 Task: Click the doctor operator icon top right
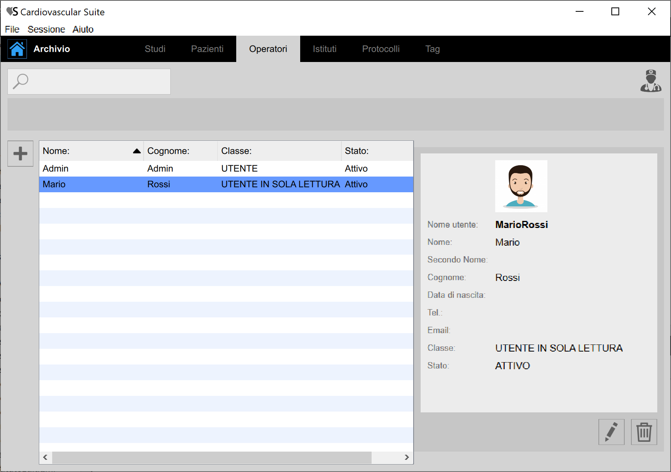[651, 81]
